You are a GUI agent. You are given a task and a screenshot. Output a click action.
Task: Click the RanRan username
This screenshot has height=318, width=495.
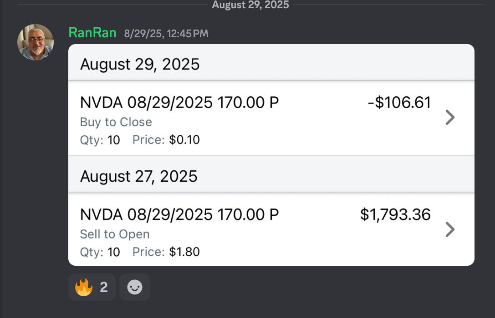(92, 33)
